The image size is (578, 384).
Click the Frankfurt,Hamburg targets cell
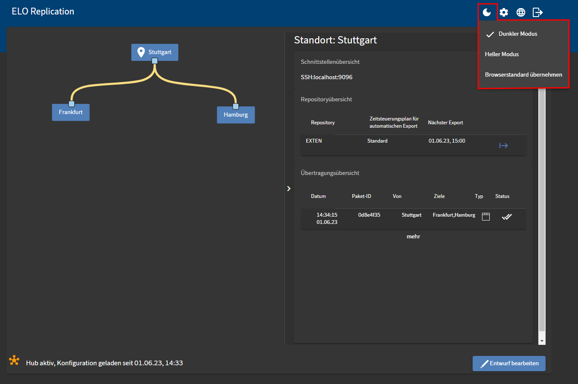pos(454,215)
